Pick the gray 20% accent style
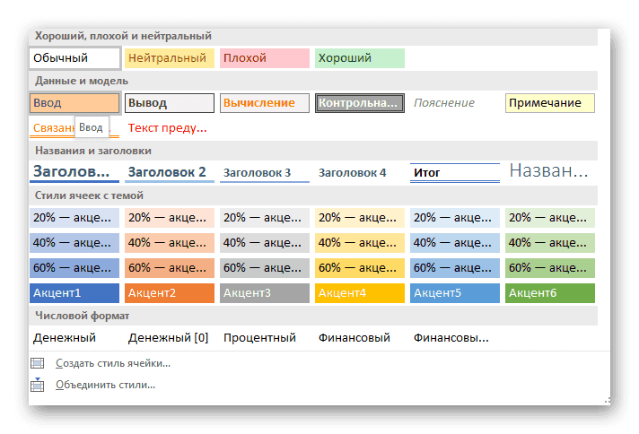This screenshot has height=434, width=639. (x=265, y=218)
